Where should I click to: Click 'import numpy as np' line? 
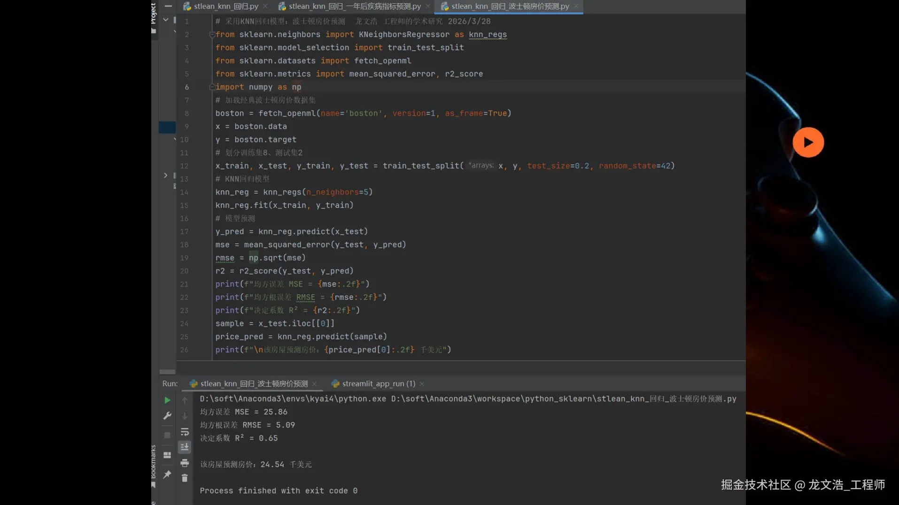[258, 87]
